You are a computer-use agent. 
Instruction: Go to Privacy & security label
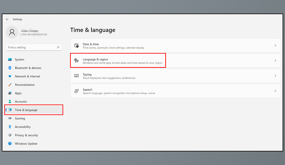[x=26, y=135]
